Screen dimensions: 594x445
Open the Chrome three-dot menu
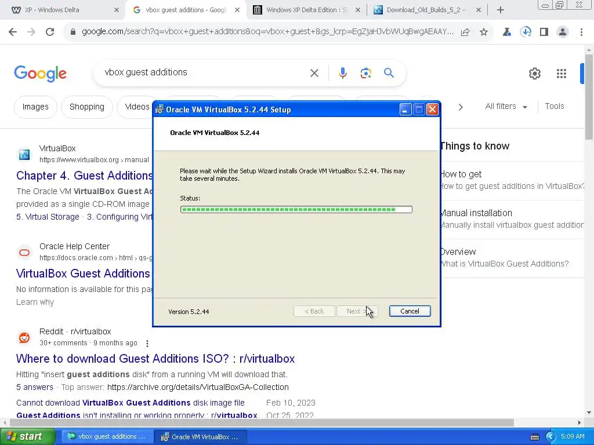[581, 32]
